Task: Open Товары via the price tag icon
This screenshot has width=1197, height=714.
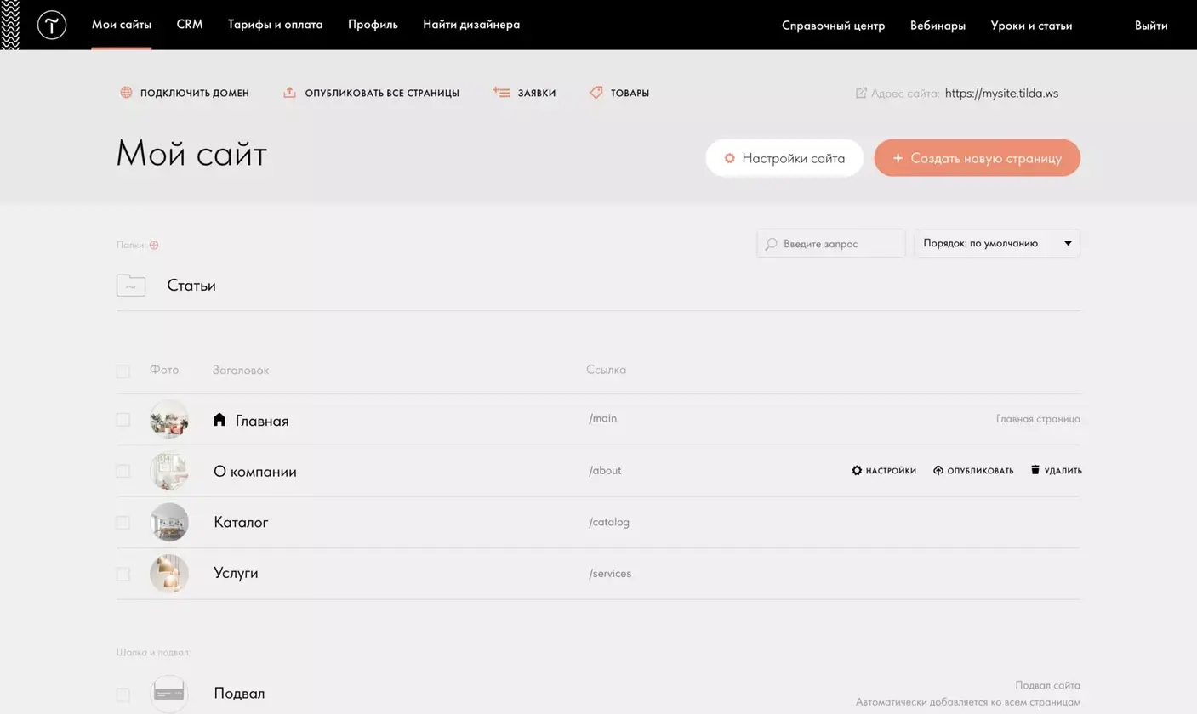Action: point(596,92)
